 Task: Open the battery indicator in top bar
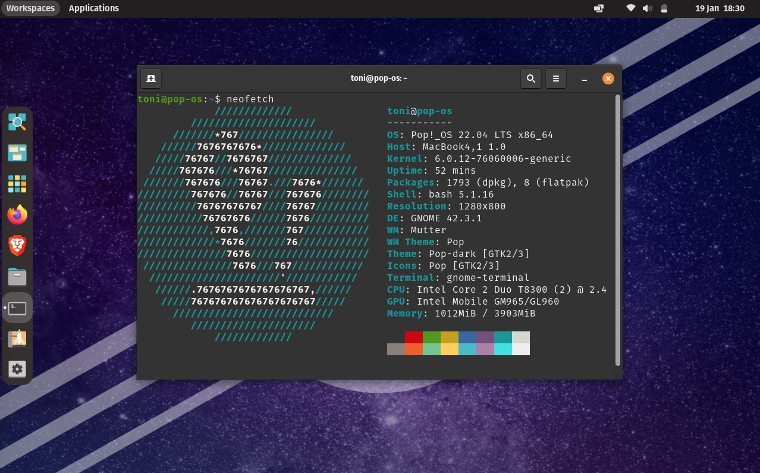pyautogui.click(x=664, y=8)
